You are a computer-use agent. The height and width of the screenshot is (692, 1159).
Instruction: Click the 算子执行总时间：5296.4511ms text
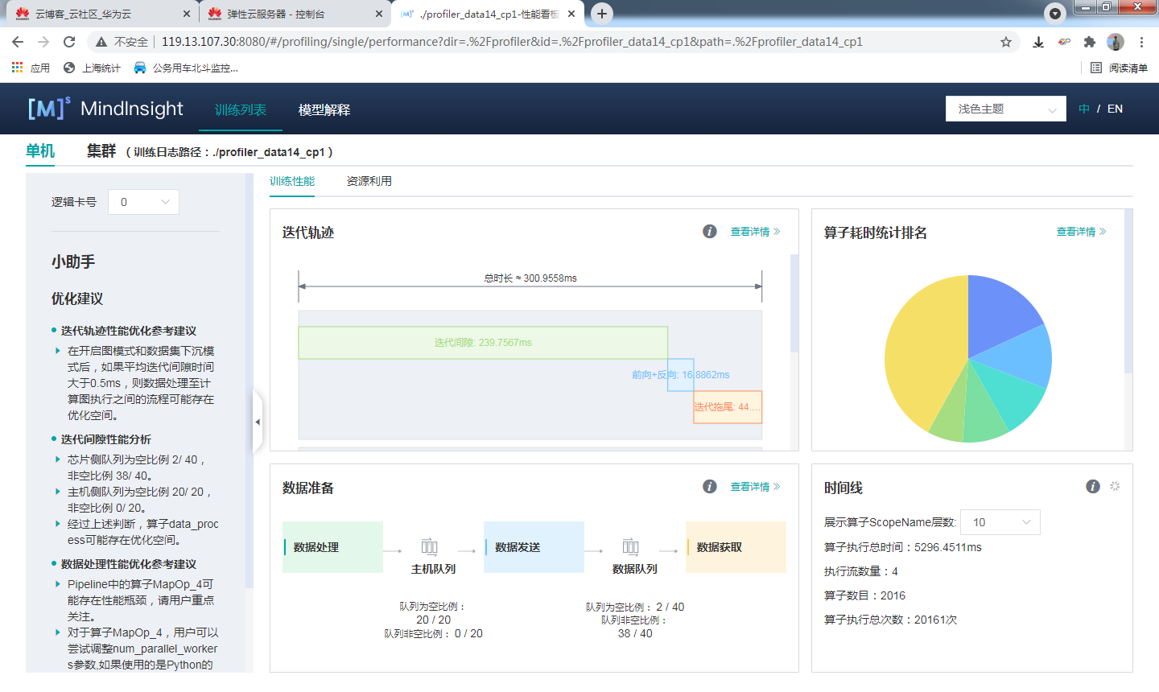[903, 547]
